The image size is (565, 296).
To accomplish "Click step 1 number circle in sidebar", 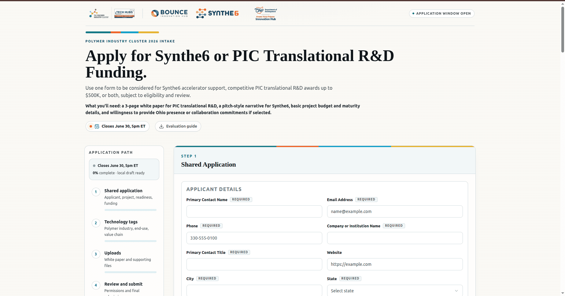I will 96,192.
